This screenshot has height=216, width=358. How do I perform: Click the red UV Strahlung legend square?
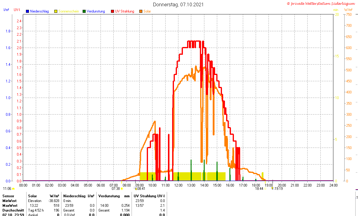[112, 11]
